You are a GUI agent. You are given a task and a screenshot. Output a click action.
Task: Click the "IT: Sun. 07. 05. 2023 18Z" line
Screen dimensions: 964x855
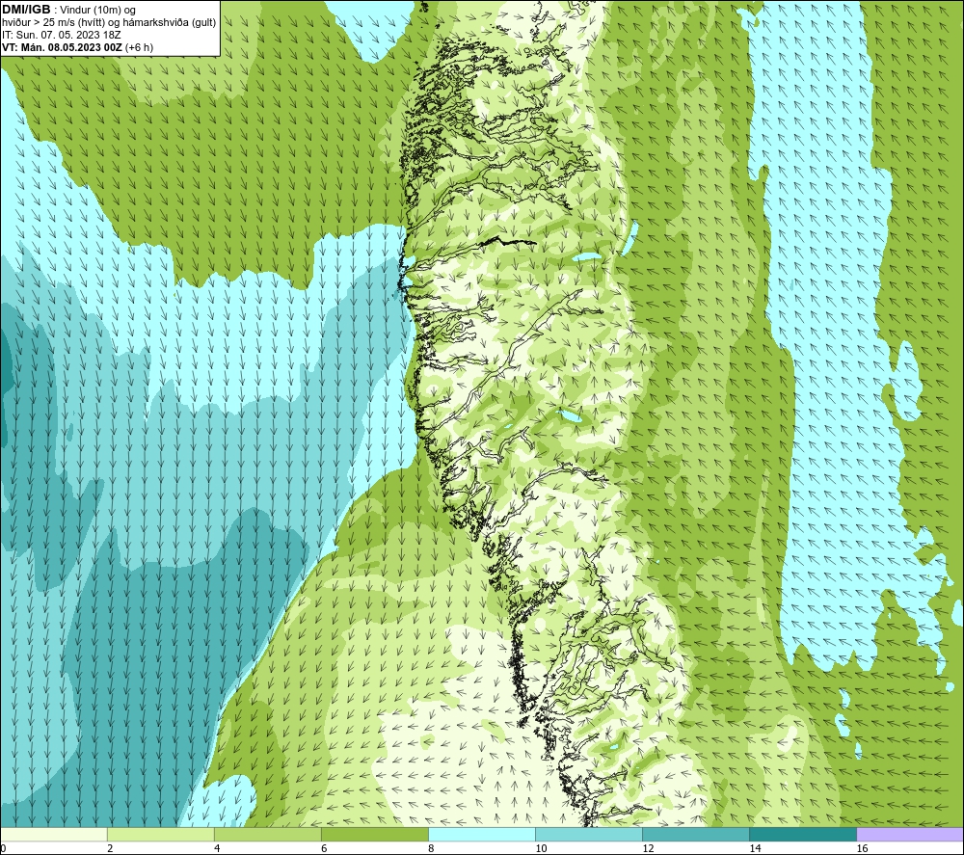click(x=62, y=35)
